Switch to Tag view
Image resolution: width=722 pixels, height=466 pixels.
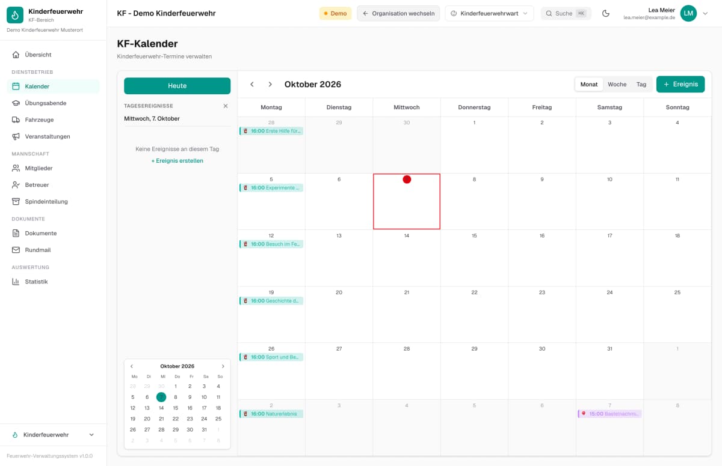pos(641,85)
